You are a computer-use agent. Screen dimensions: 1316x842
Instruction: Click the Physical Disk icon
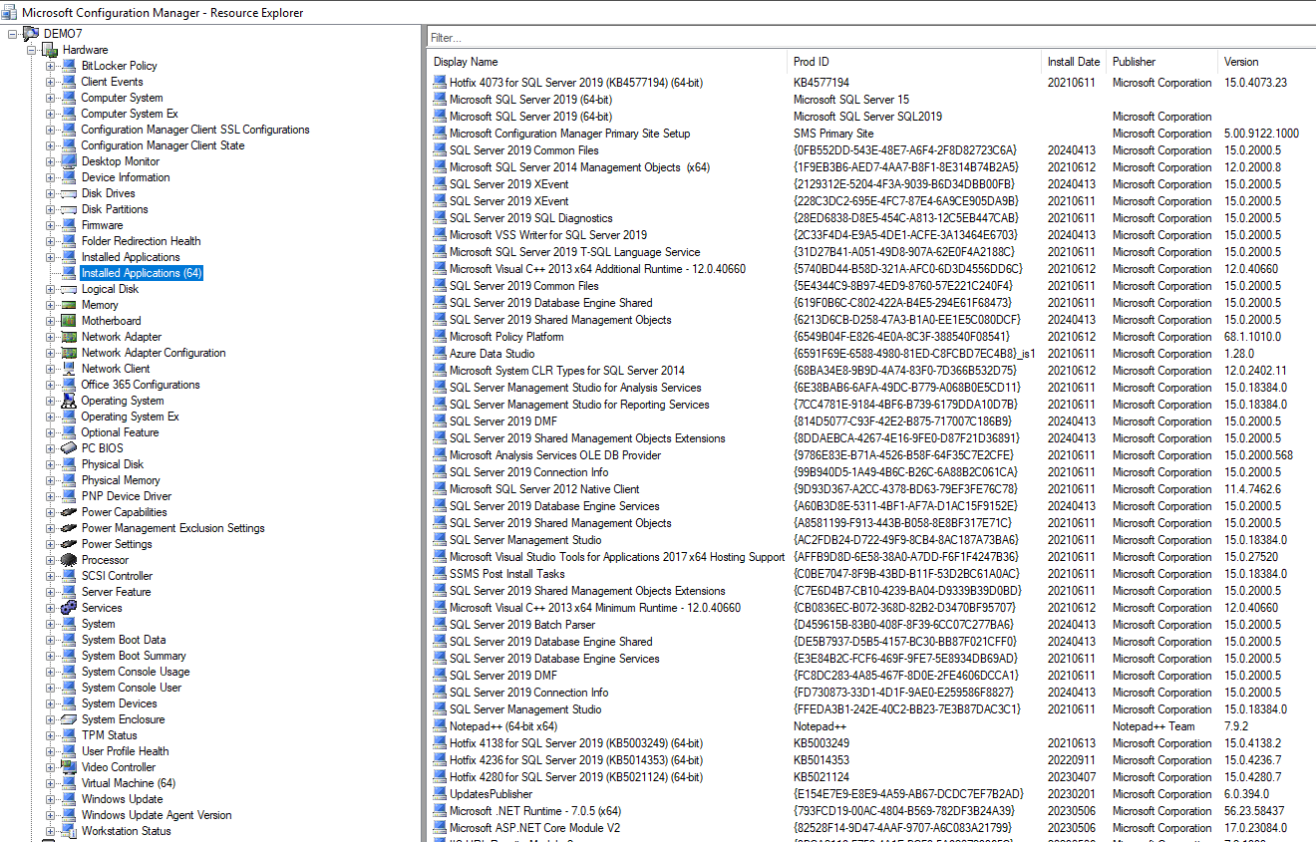point(69,464)
